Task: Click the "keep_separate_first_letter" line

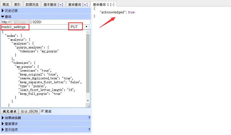Action: [x=50, y=82]
